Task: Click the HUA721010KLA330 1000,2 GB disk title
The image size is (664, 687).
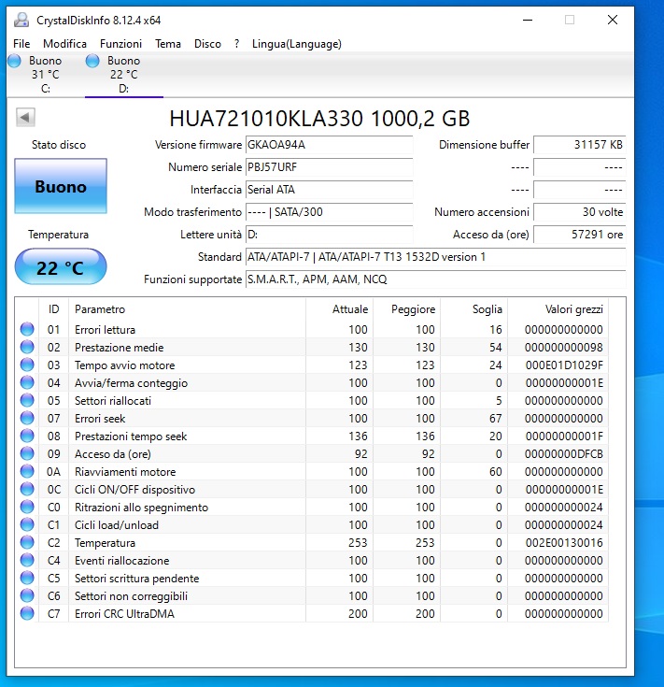Action: [319, 119]
